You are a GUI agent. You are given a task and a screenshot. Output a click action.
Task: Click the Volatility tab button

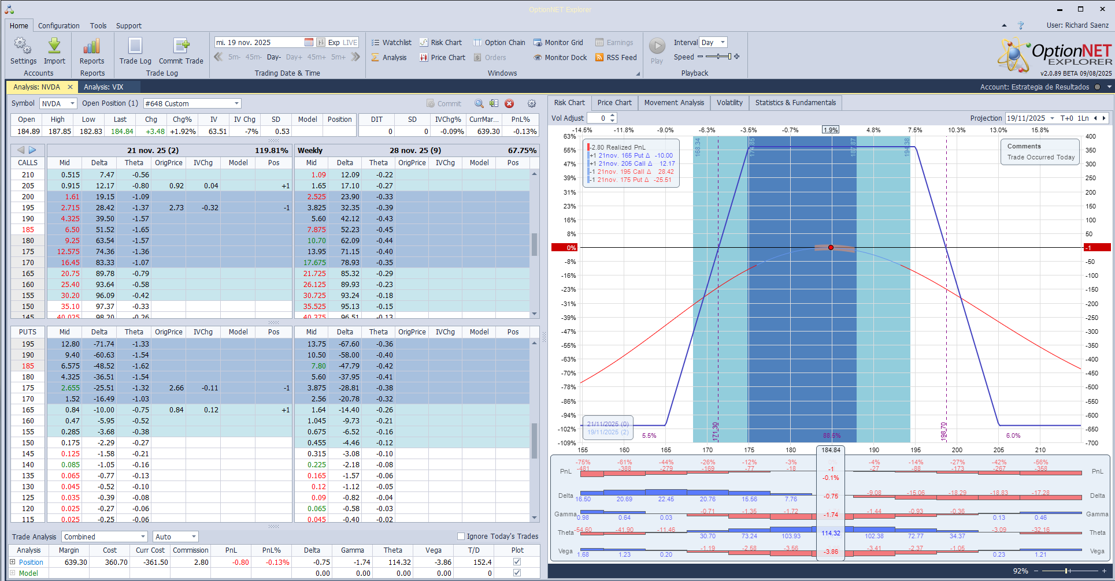click(x=729, y=103)
